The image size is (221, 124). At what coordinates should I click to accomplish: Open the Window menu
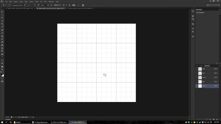(x=51, y=1)
